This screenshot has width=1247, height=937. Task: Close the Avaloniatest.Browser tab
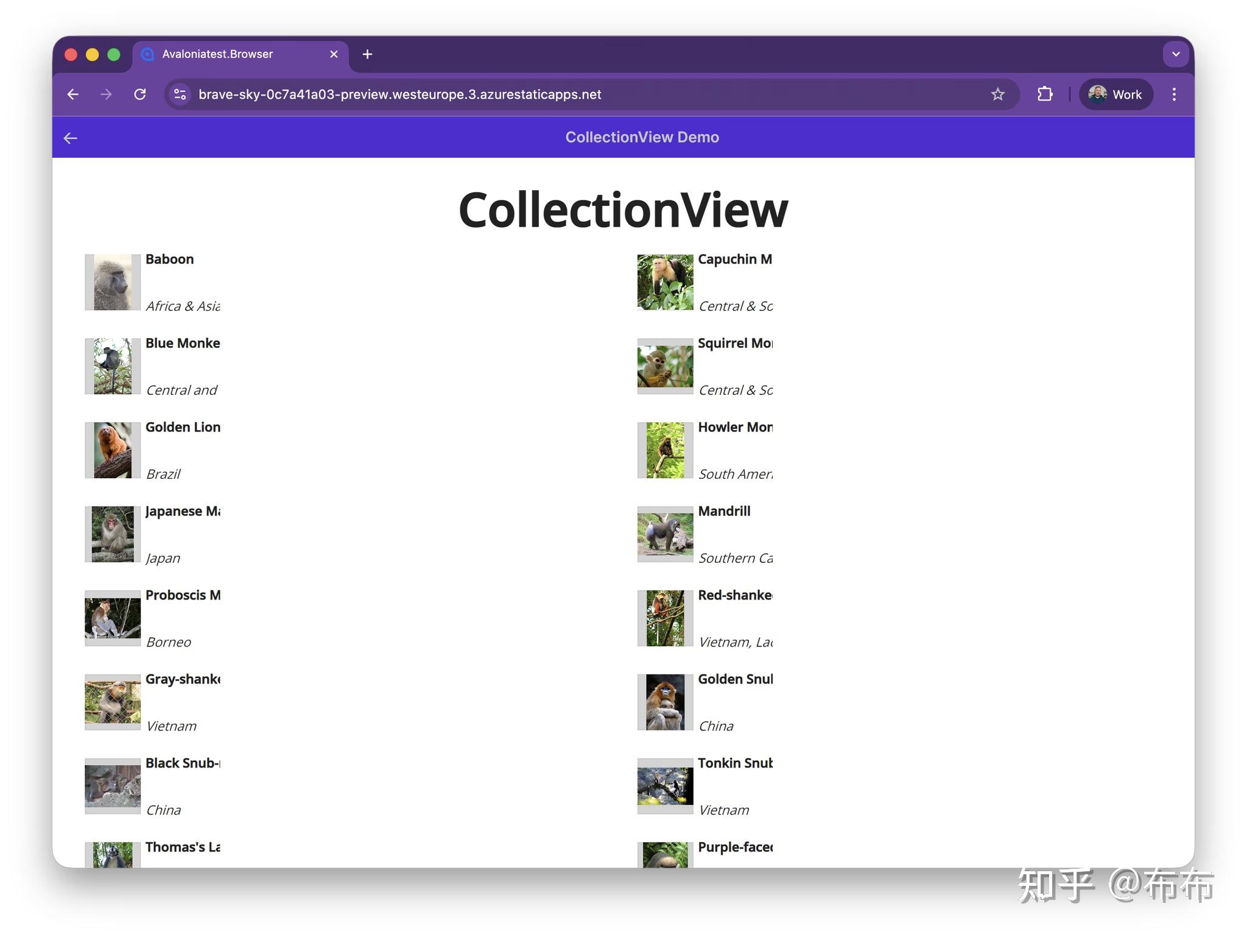[x=334, y=54]
